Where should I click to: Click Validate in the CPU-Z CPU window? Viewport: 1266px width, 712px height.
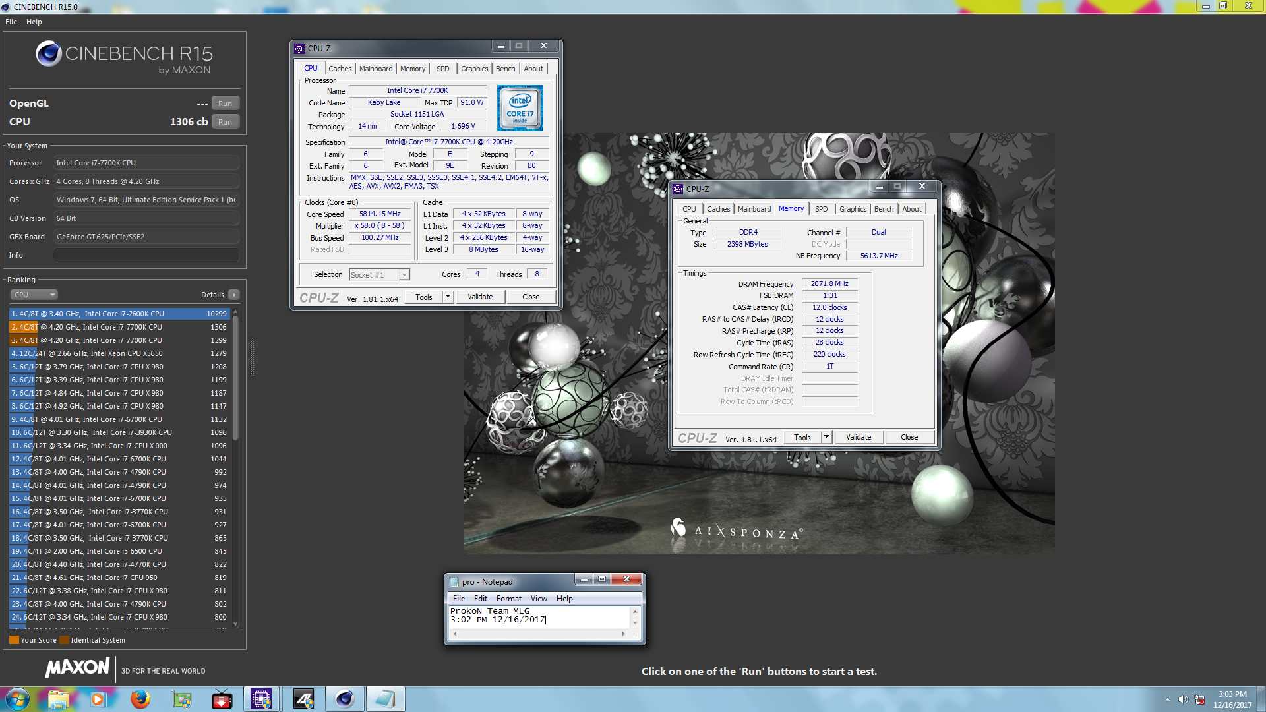click(480, 297)
